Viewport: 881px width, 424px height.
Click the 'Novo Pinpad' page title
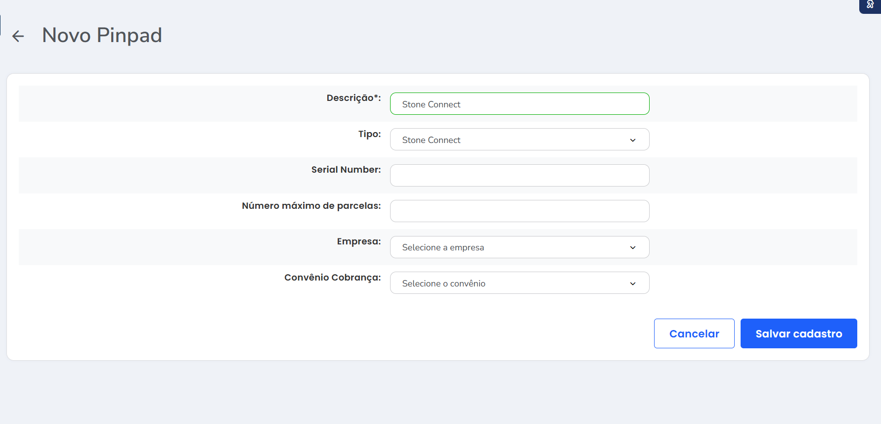point(102,35)
